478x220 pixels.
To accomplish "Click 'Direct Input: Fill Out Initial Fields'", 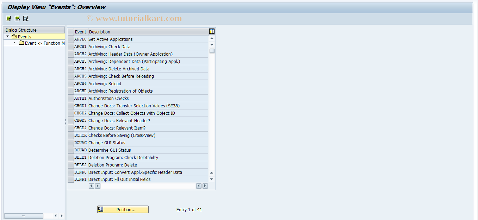I will pos(148,179).
